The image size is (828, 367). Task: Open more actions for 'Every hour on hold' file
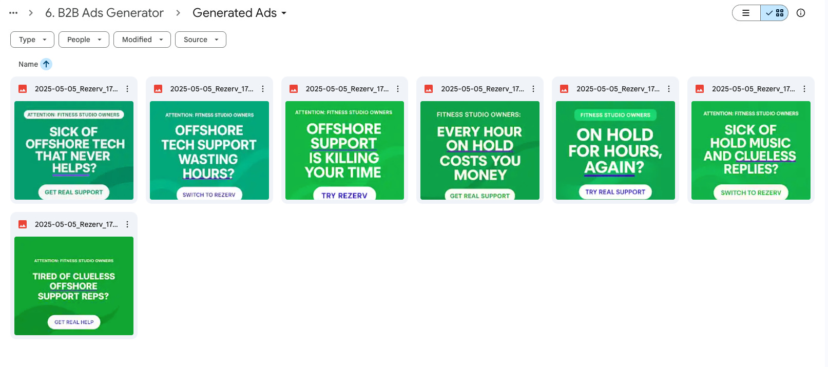(x=533, y=89)
